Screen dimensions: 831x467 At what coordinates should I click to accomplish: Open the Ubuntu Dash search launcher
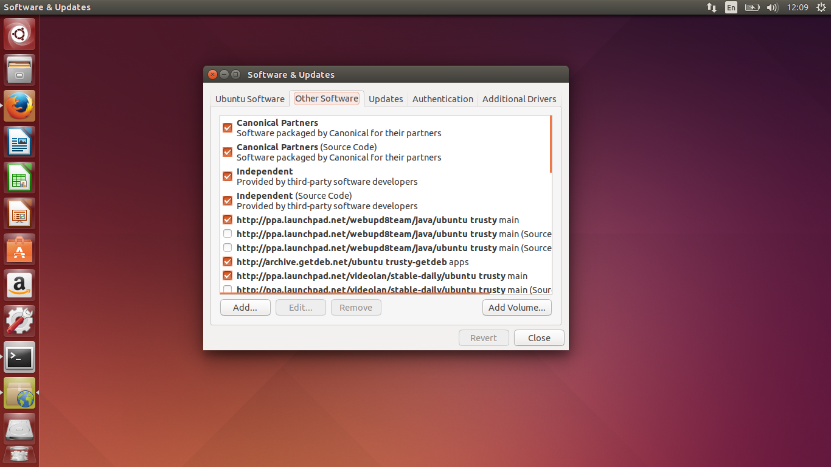(x=19, y=34)
